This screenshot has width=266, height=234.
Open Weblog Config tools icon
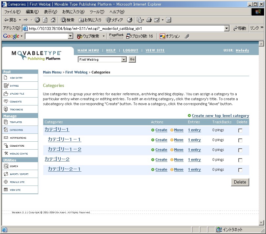pos(6,154)
